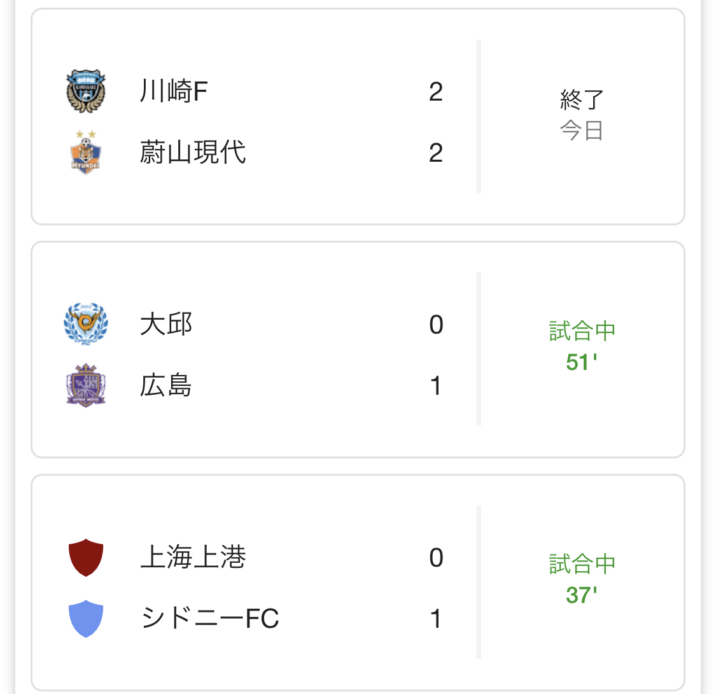The height and width of the screenshot is (694, 716).
Task: Click the 終了 finished match status
Action: coord(582,99)
